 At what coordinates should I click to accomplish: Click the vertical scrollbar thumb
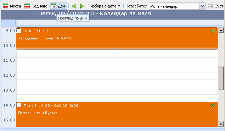[221, 78]
